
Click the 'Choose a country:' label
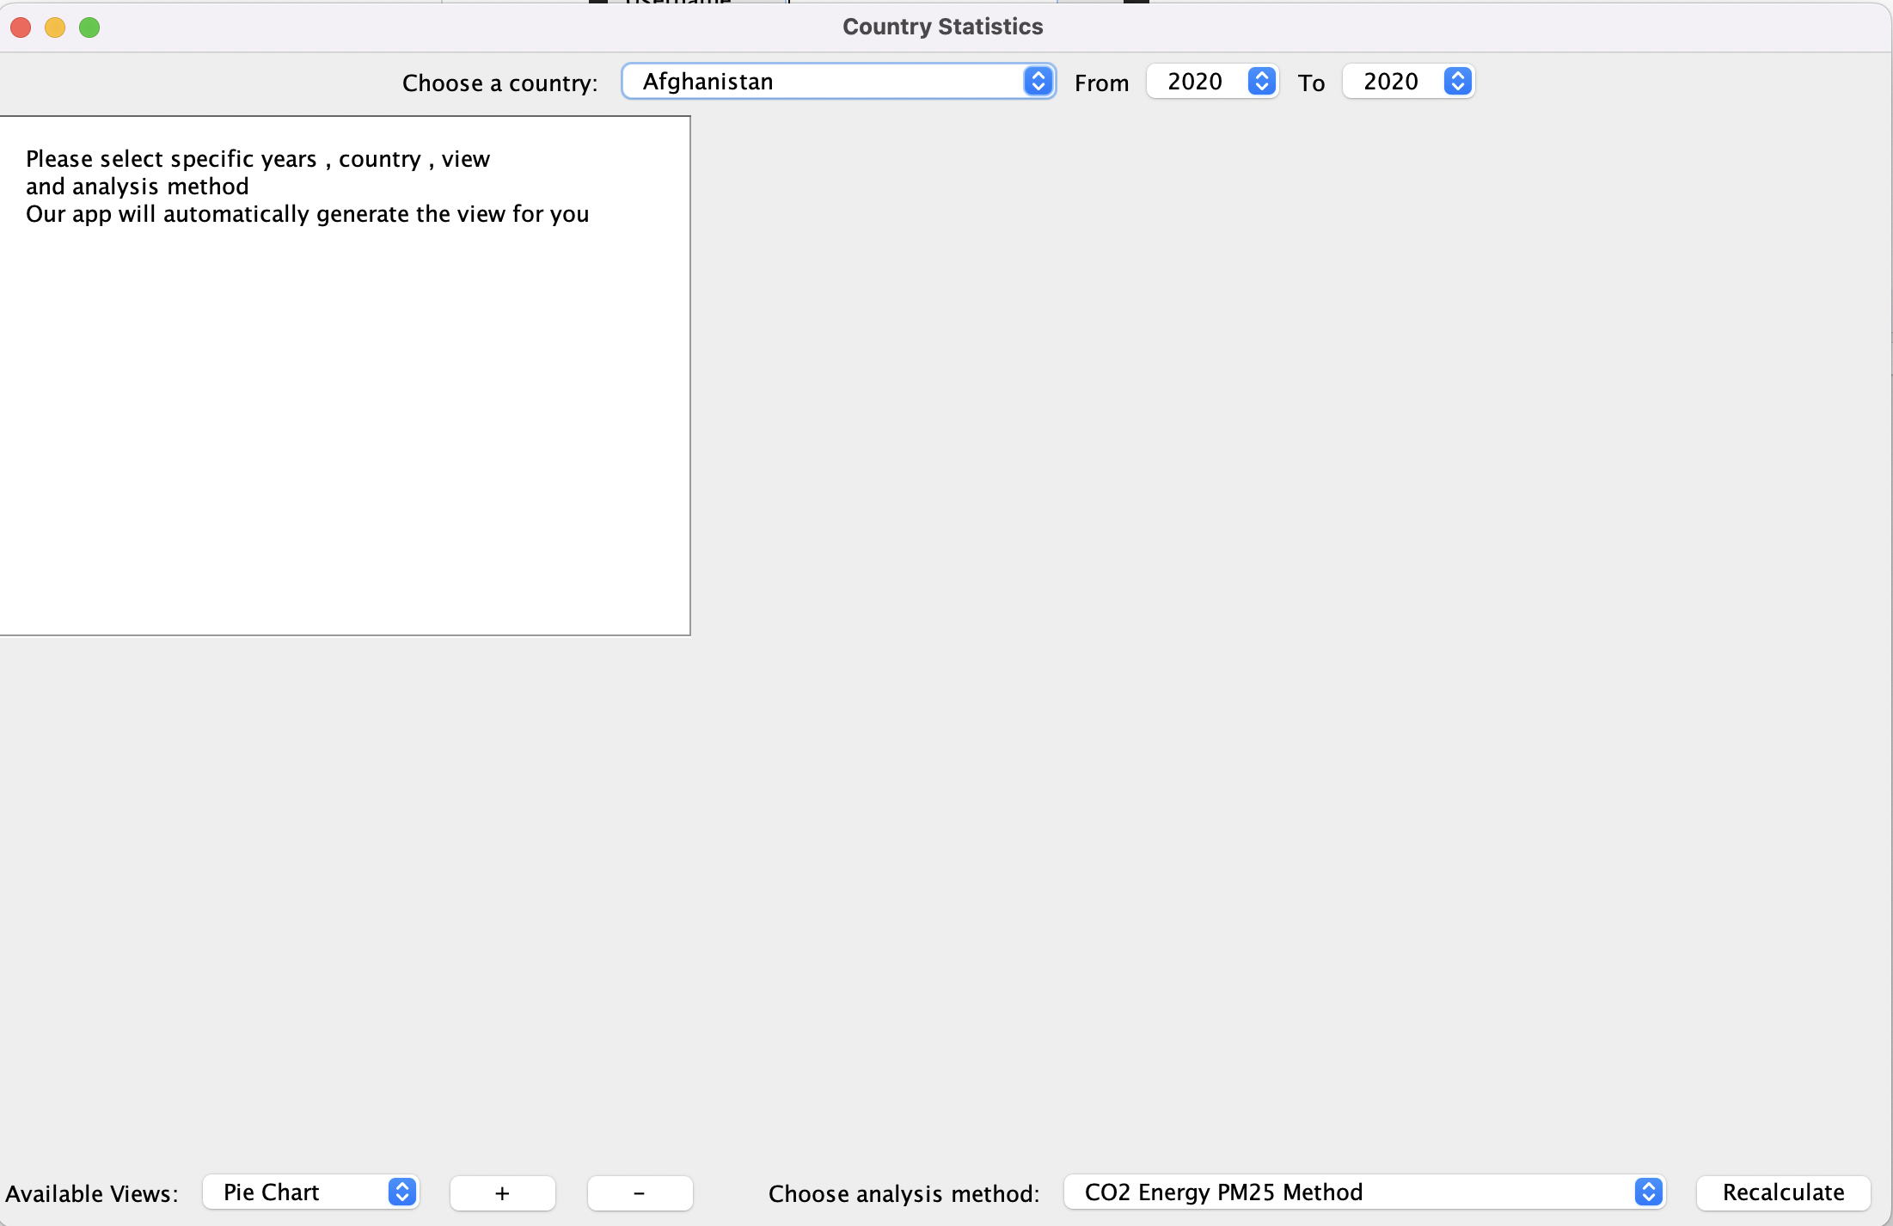499,83
